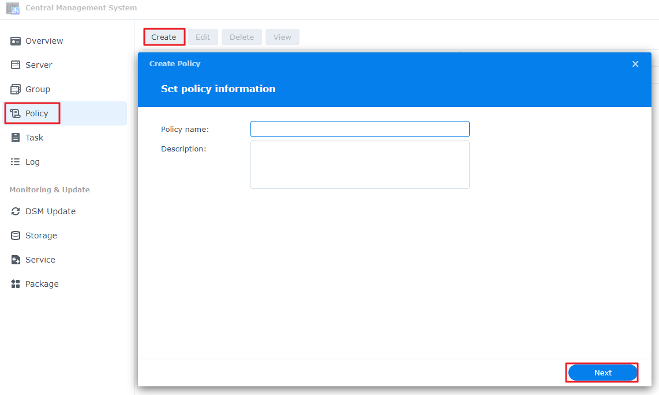The height and width of the screenshot is (395, 659).
Task: Click the Create button
Action: coord(164,36)
